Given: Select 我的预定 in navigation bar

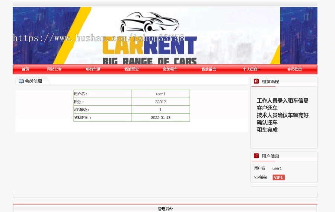Looking at the screenshot, I should click(x=132, y=69).
